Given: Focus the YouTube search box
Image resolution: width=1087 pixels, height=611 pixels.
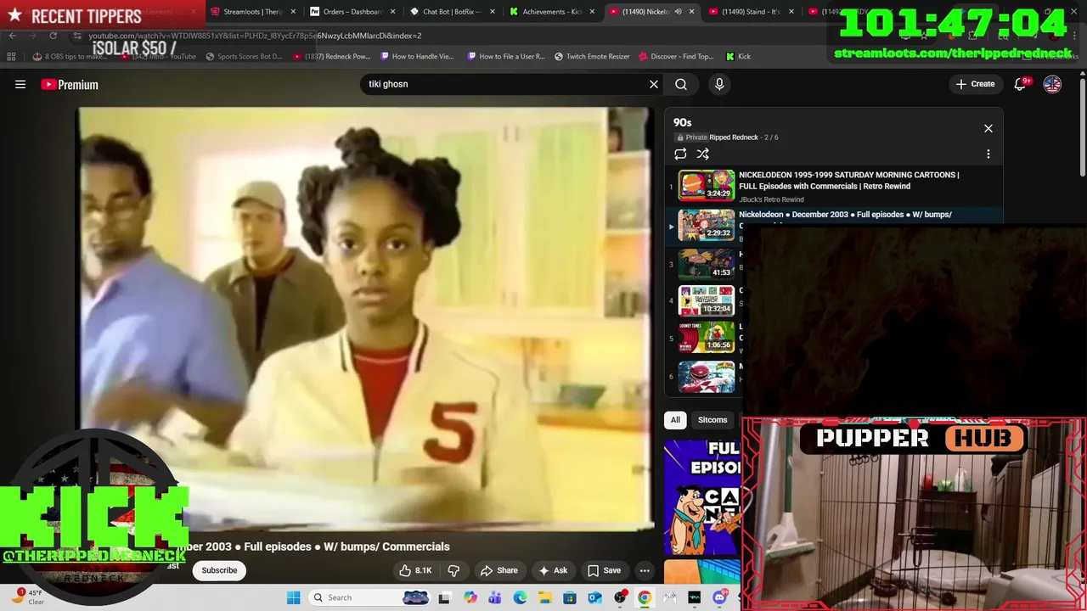Looking at the screenshot, I should coord(505,84).
